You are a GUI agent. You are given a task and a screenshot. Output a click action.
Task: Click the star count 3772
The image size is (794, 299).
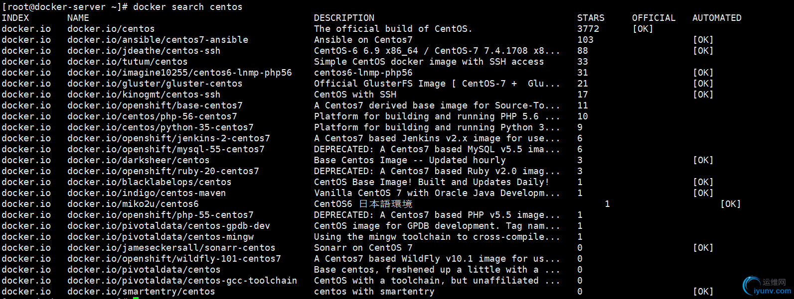[588, 29]
